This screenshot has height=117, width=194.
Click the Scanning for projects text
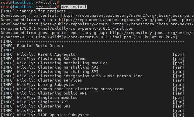[x=45, y=11]
